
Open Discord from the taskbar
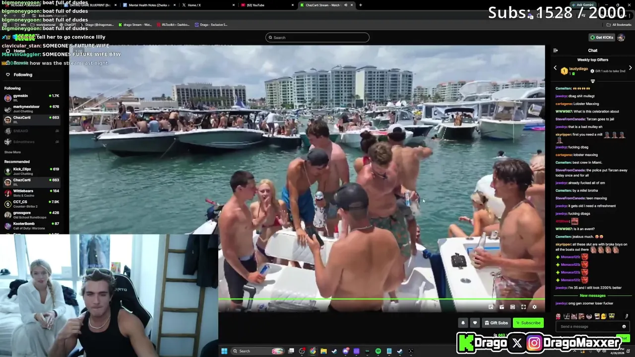(345, 351)
